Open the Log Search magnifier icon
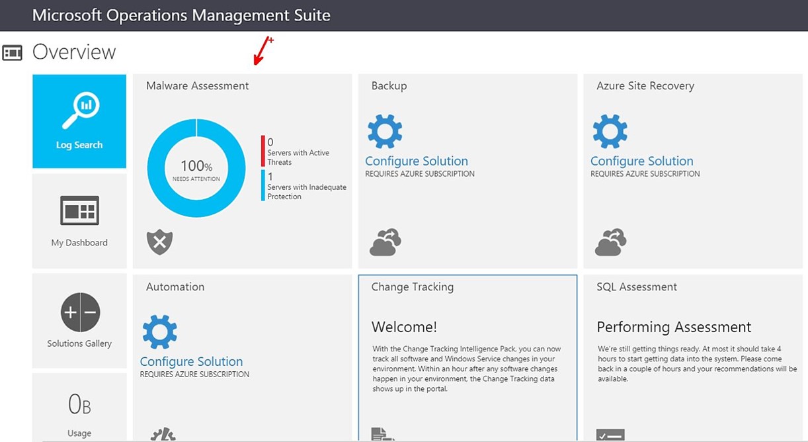This screenshot has width=808, height=442. click(80, 111)
